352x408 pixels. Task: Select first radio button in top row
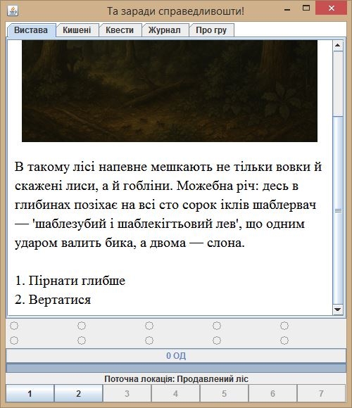point(14,326)
